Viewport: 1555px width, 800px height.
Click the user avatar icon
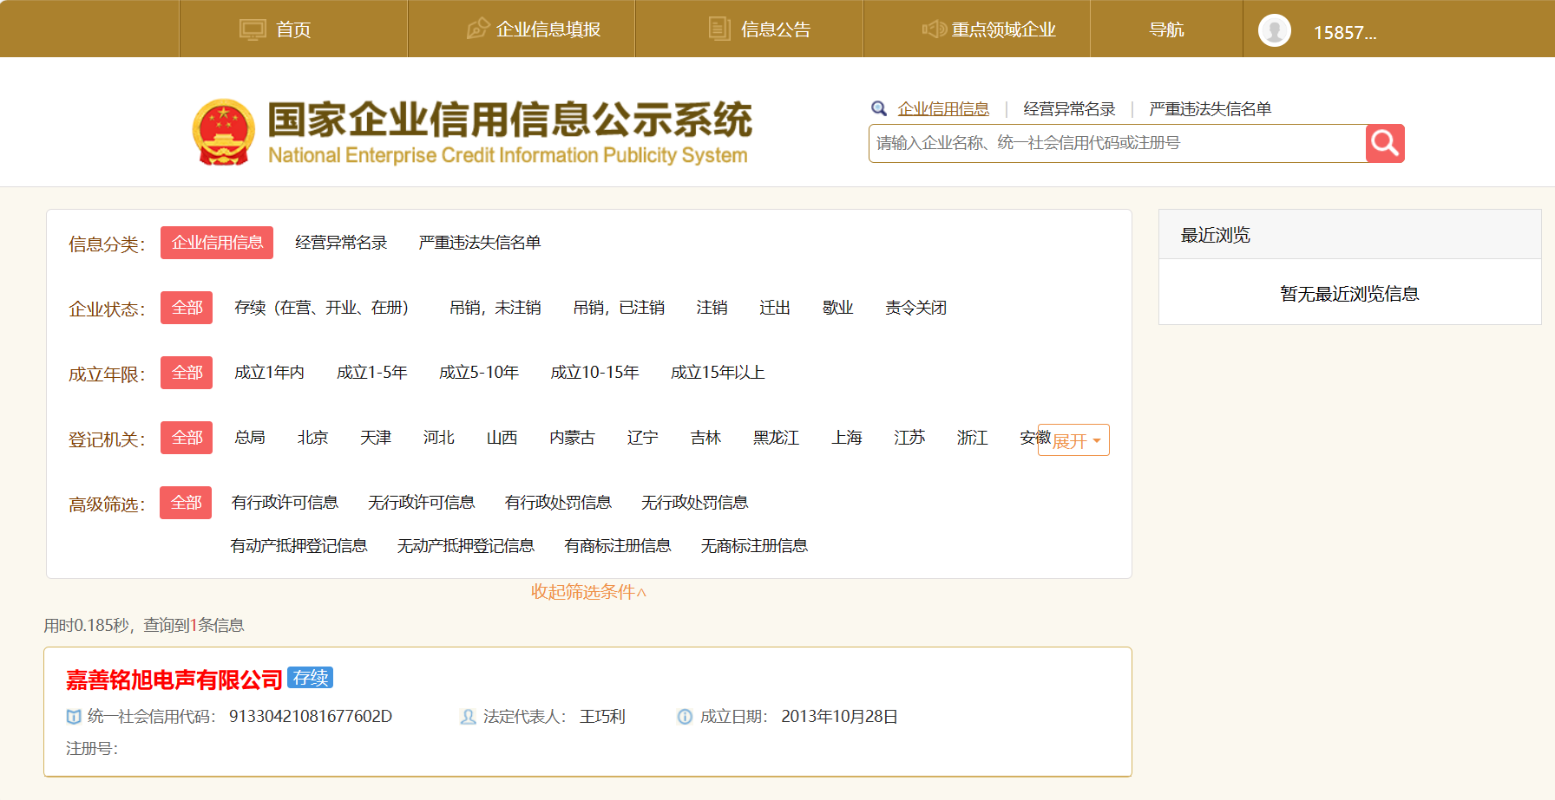point(1275,30)
